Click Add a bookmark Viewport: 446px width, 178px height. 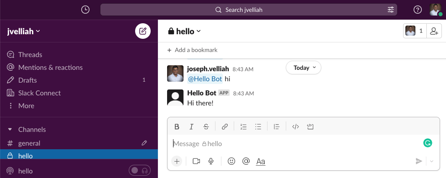[x=192, y=50]
